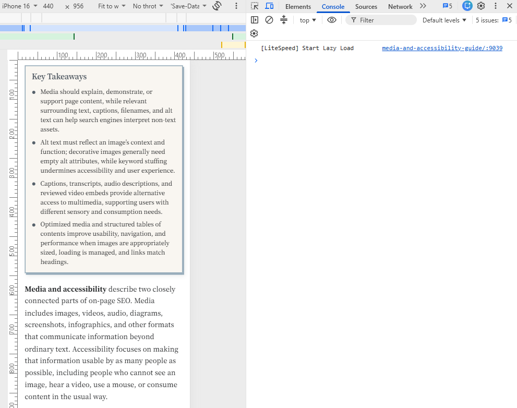Open the media-and-accessibility-guide/:9039 source link
This screenshot has height=408, width=517.
coord(442,48)
